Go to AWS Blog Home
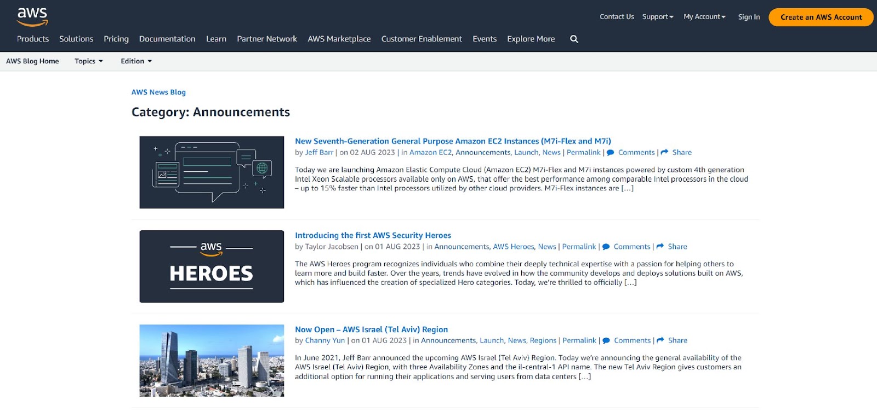Viewport: 877px width, 412px height. click(32, 61)
